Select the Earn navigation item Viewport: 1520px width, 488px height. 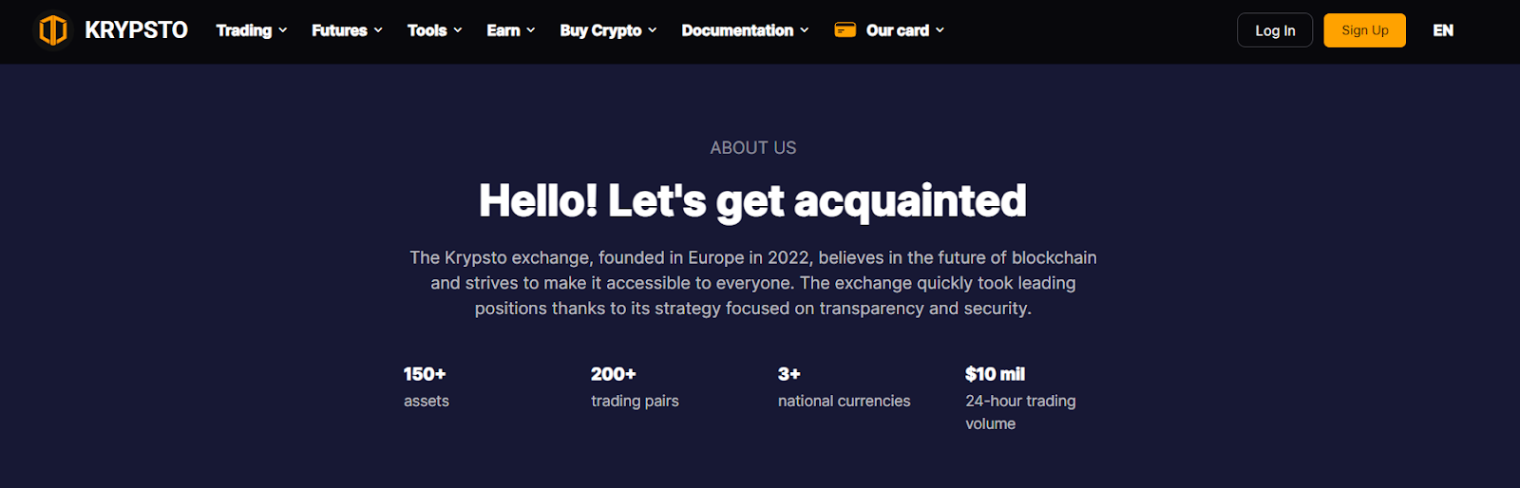click(503, 30)
